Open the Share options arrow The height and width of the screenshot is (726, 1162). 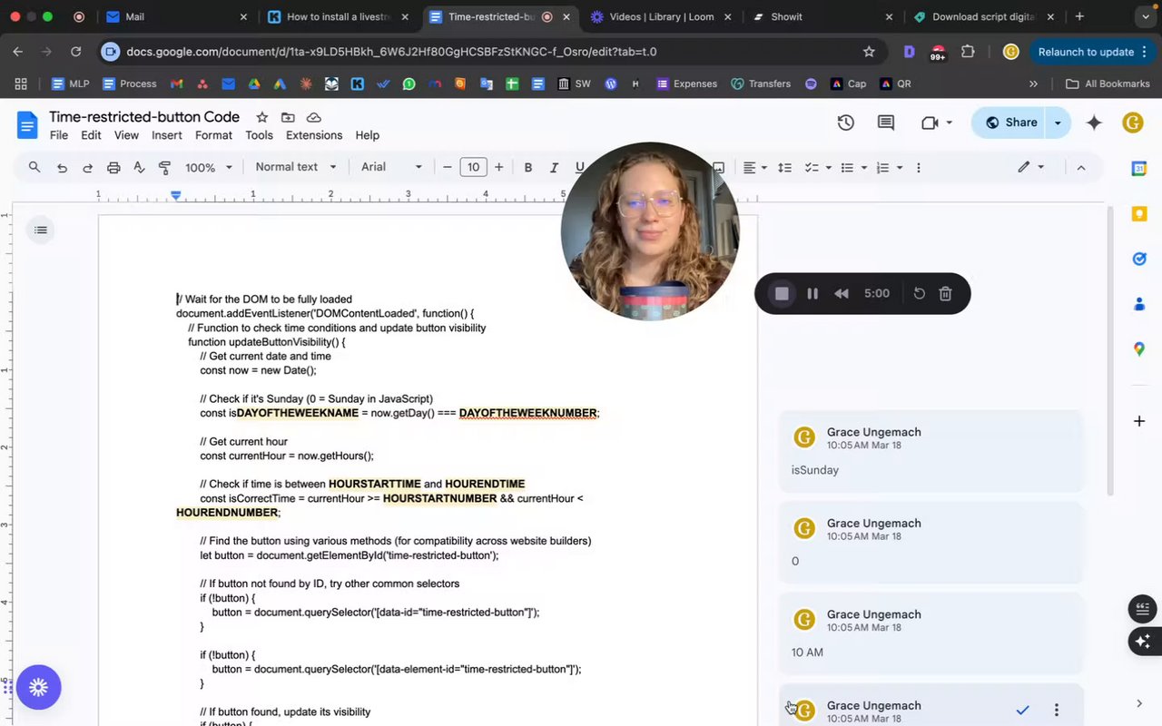[x=1058, y=123]
